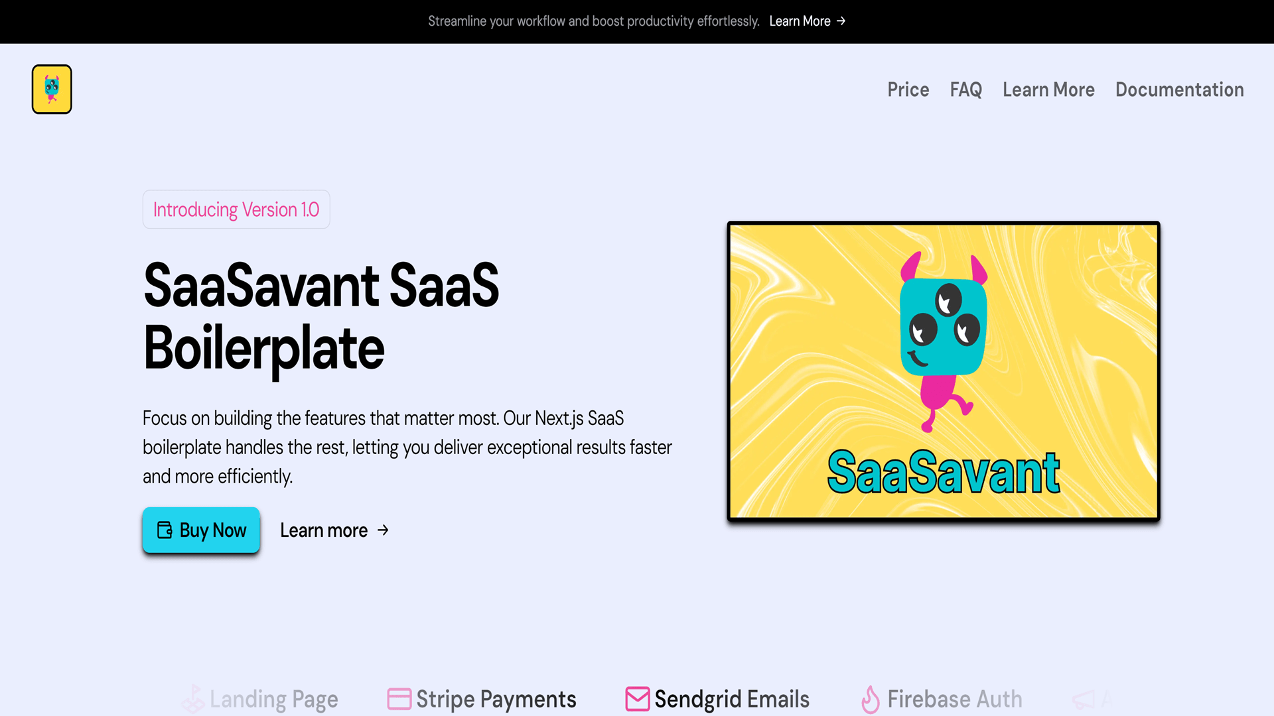The height and width of the screenshot is (716, 1274).
Task: Open the FAQ menu item
Action: (x=966, y=89)
